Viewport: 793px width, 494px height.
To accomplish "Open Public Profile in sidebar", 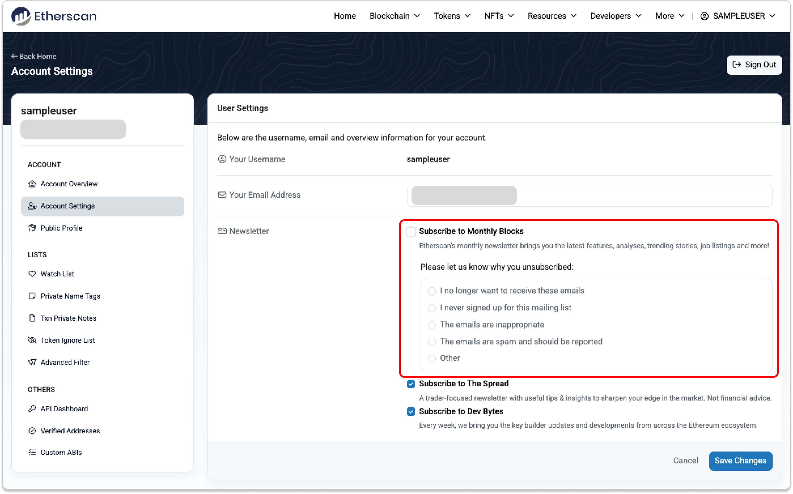I will tap(62, 228).
